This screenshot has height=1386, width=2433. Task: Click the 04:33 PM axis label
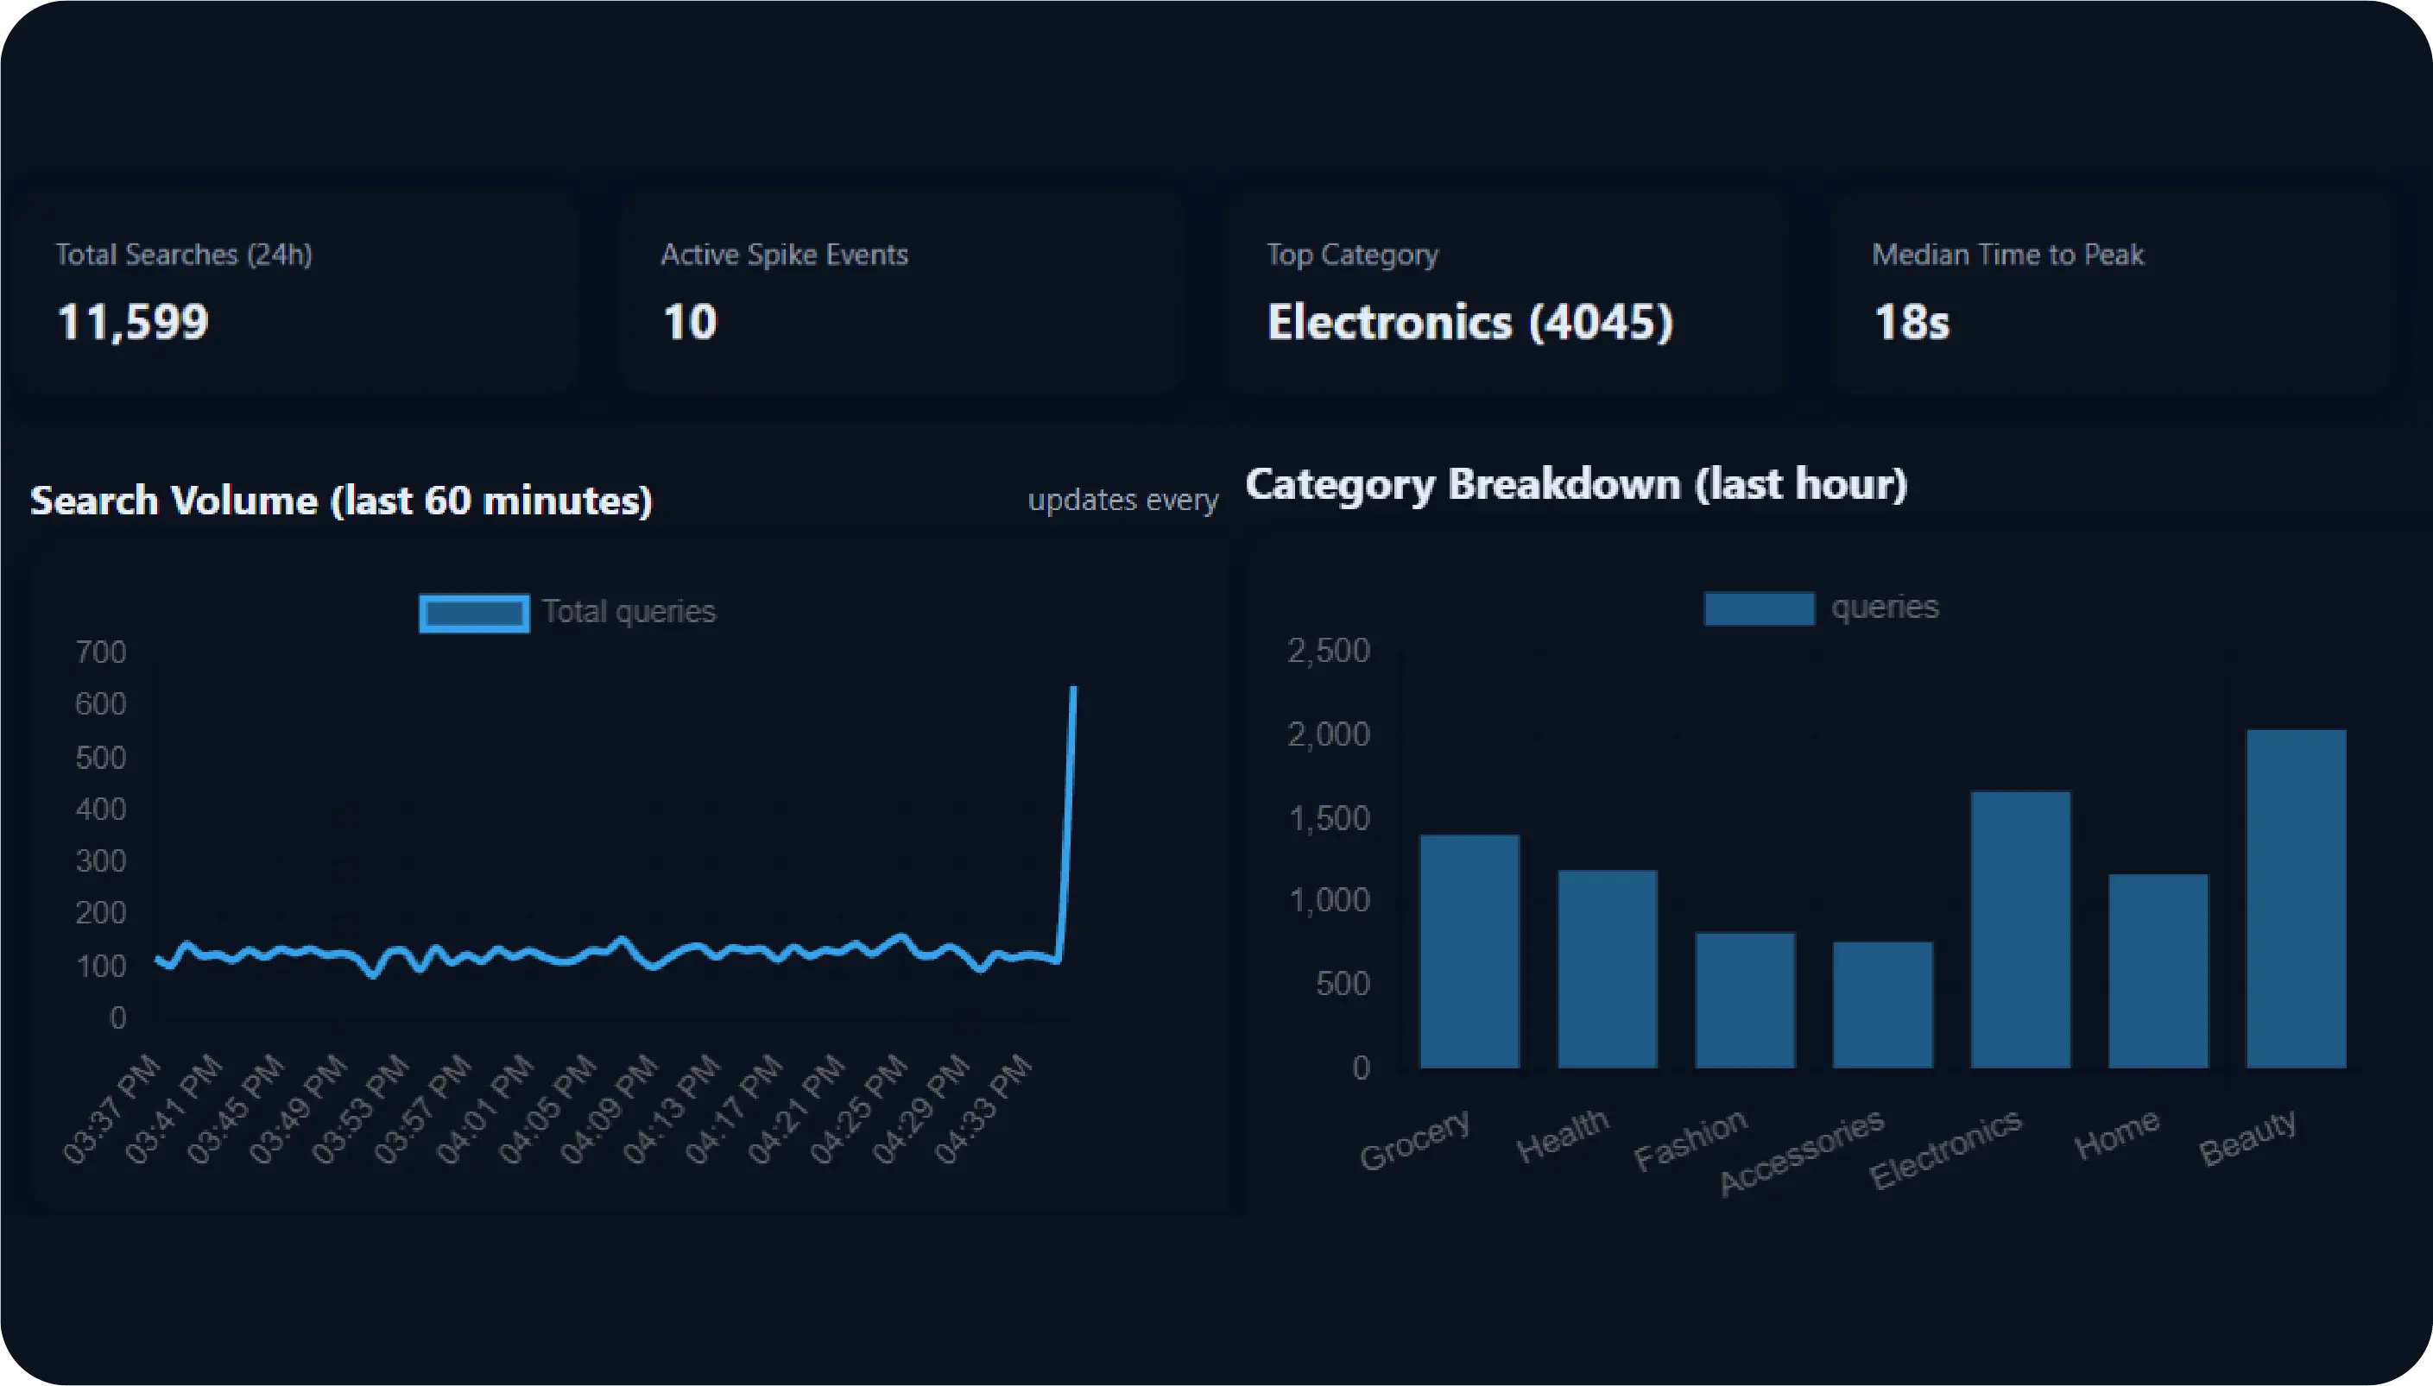pyautogui.click(x=984, y=1110)
